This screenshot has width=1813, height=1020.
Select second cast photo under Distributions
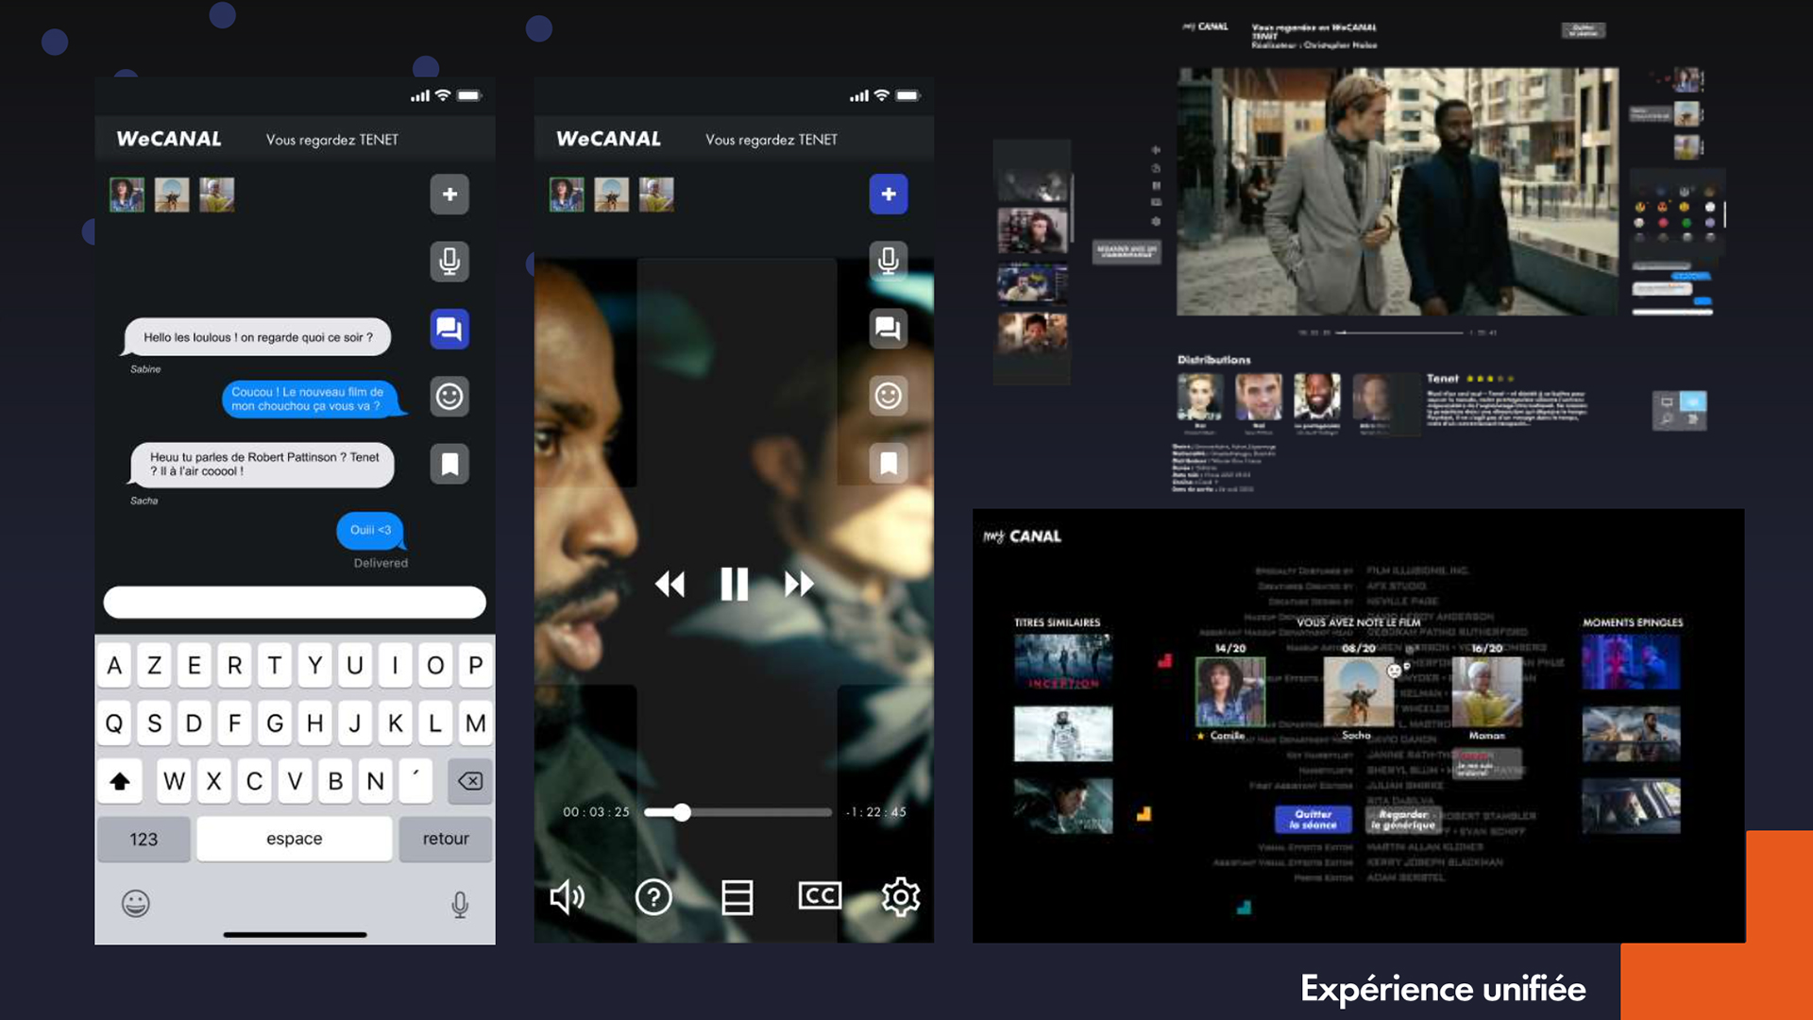[x=1259, y=397]
